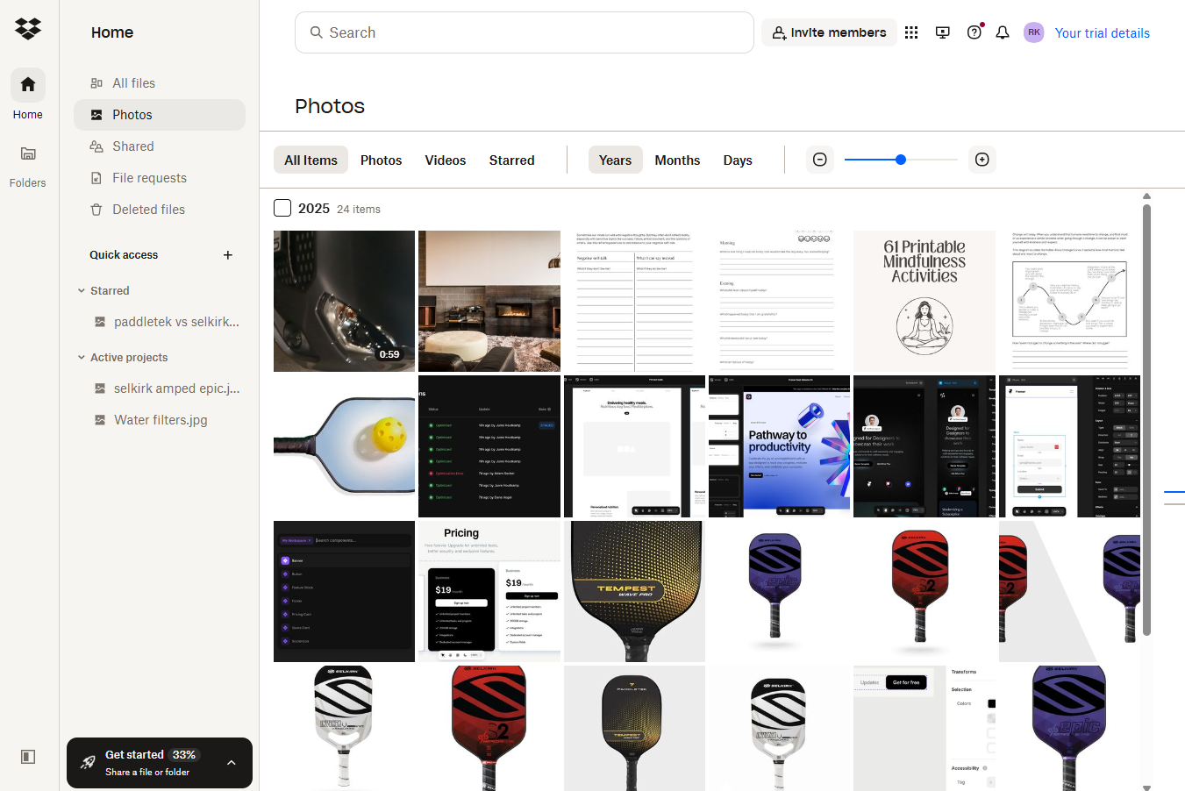The width and height of the screenshot is (1185, 791).
Task: Open Photos in sidebar
Action: pos(160,115)
